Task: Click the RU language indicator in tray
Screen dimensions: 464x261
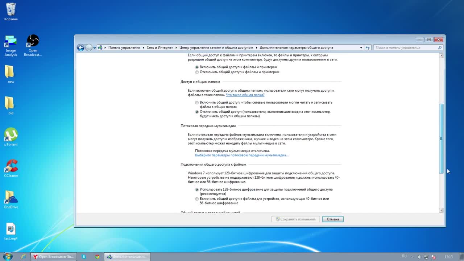Action: tap(405, 256)
